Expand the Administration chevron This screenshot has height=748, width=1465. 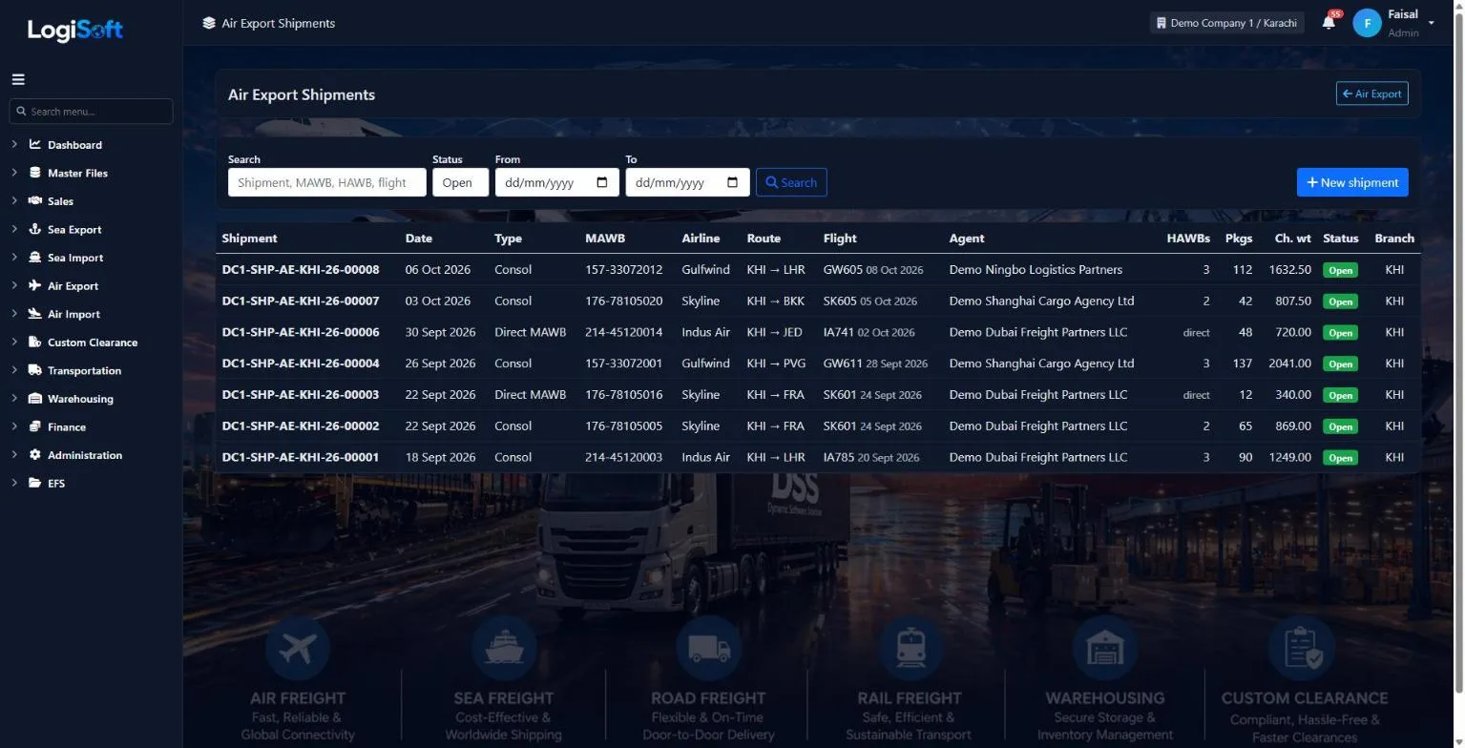[15, 455]
